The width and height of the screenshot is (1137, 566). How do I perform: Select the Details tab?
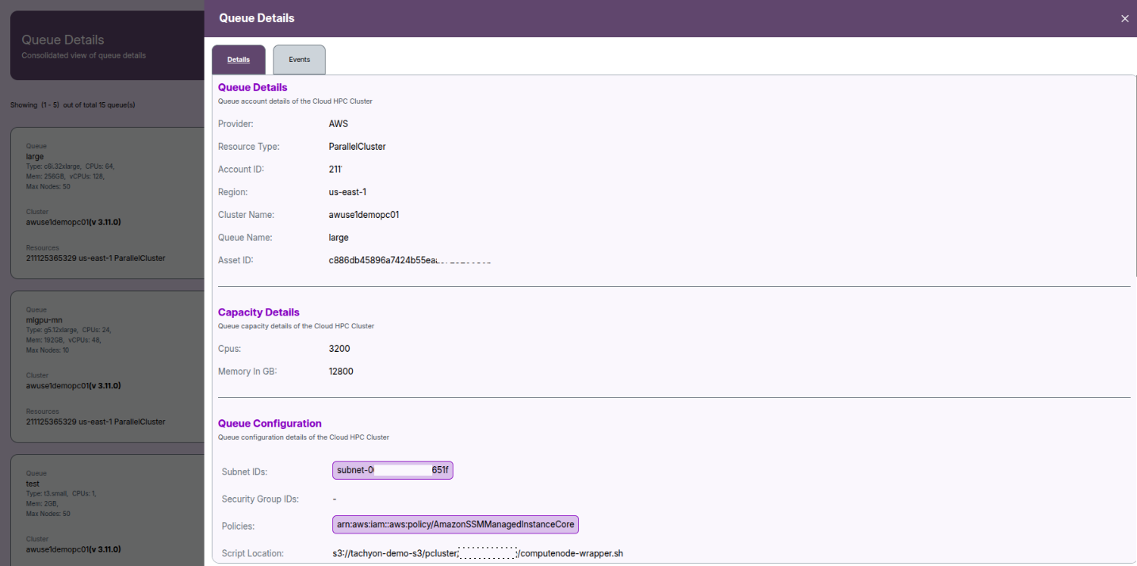(239, 59)
